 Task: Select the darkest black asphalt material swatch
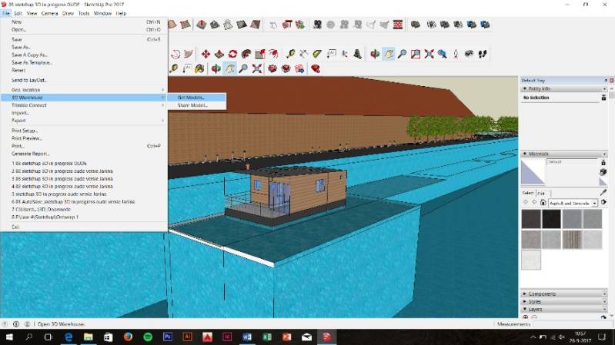tap(551, 219)
